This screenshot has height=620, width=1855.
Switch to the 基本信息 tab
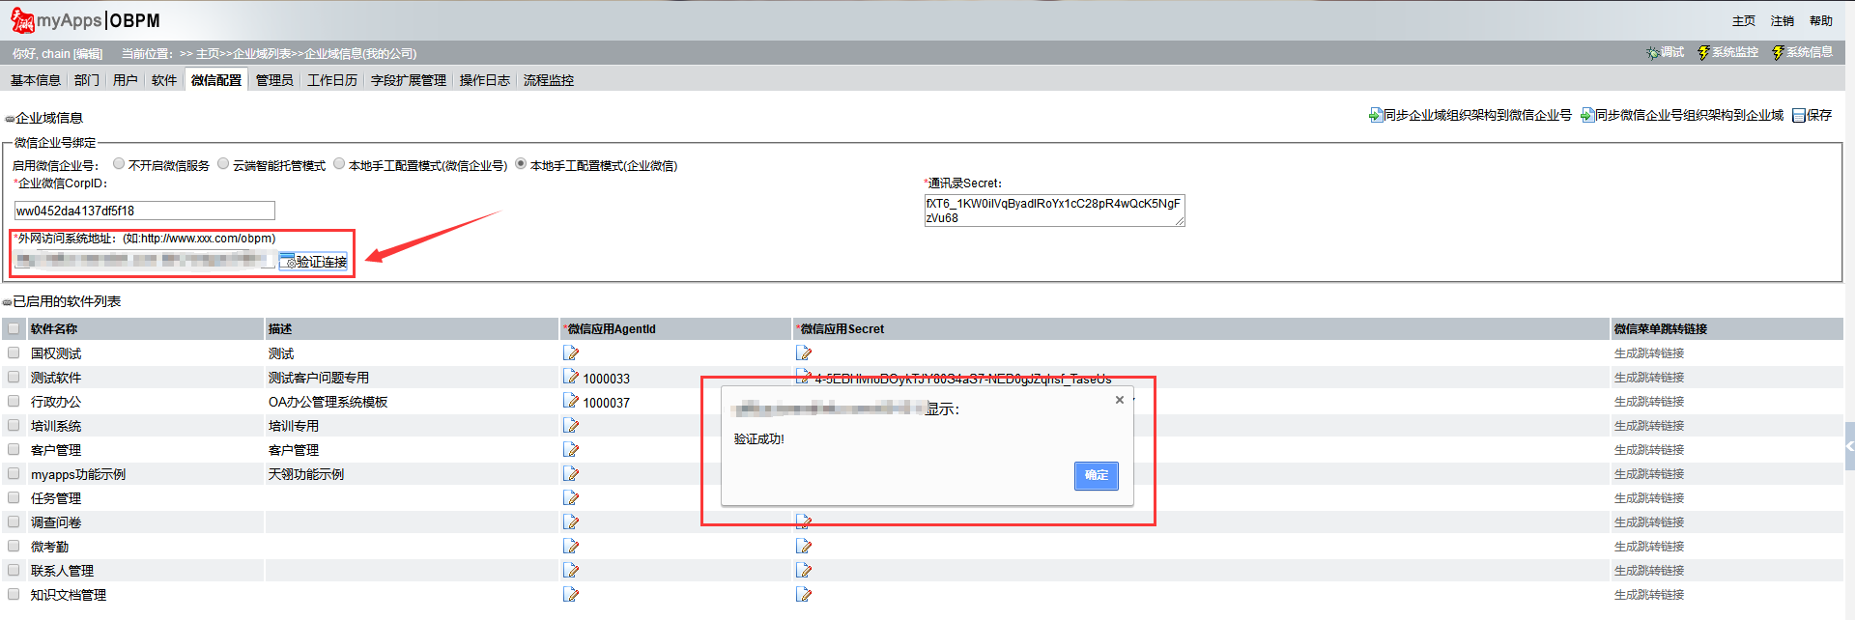tap(36, 80)
